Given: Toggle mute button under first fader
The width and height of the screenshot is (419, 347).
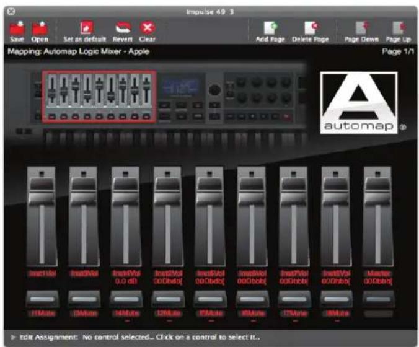Looking at the screenshot, I should coord(42,299).
